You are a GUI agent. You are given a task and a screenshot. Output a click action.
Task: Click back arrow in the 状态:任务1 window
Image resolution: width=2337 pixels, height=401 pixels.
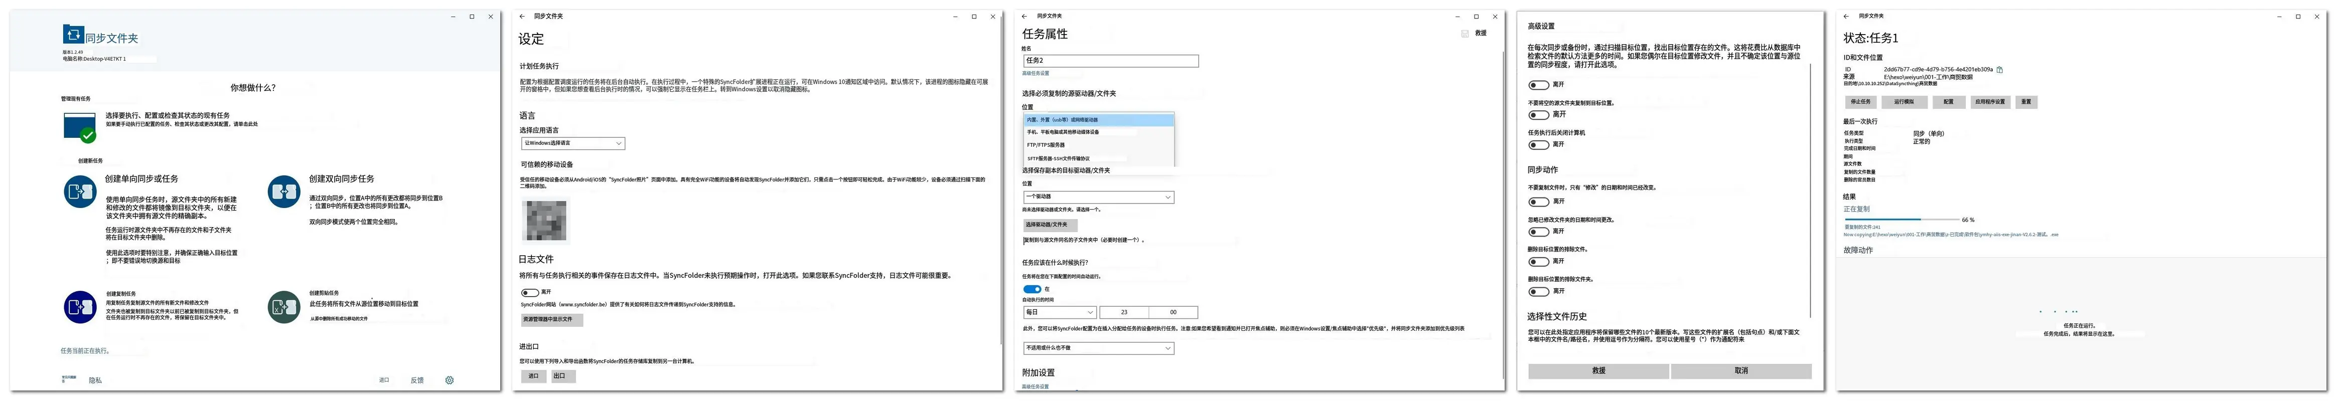[1846, 17]
